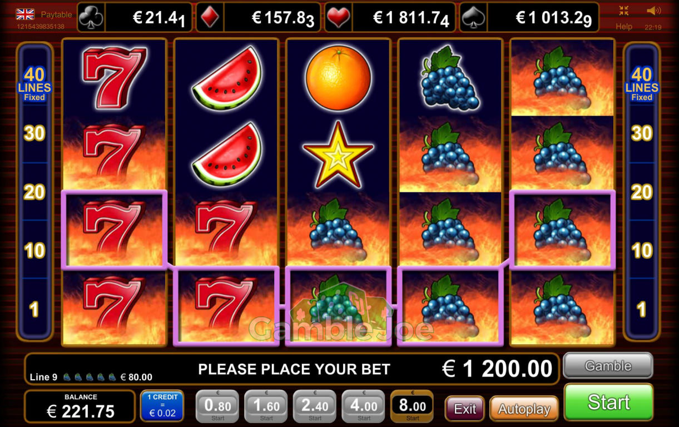Screen dimensions: 679x427
Task: Select the 0.80 euro bet
Action: click(x=217, y=406)
